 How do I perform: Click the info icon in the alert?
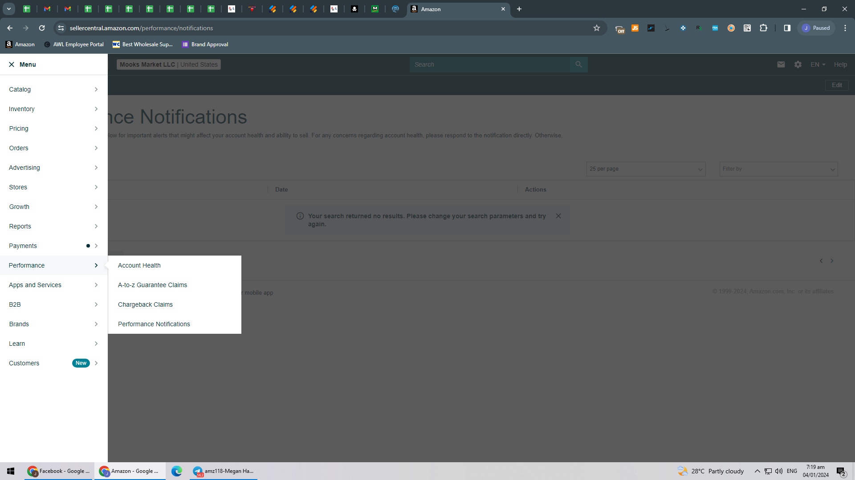300,216
